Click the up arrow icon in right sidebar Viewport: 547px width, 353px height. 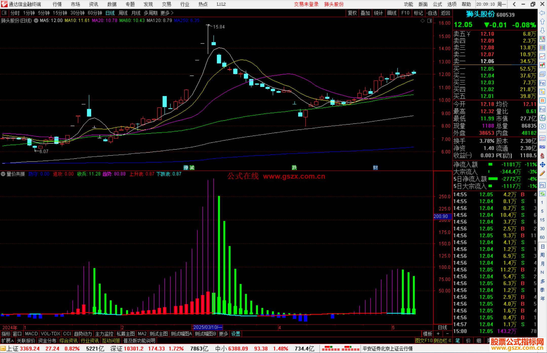(542, 22)
